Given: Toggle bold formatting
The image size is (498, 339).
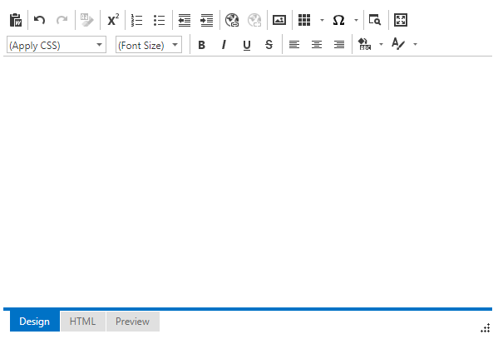Looking at the screenshot, I should click(201, 45).
